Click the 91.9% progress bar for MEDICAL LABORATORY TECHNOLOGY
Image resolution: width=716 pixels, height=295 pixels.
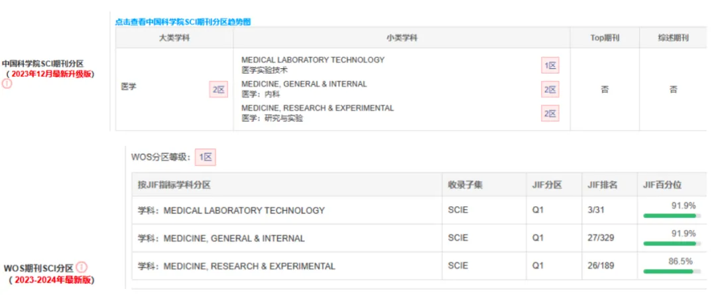672,215
